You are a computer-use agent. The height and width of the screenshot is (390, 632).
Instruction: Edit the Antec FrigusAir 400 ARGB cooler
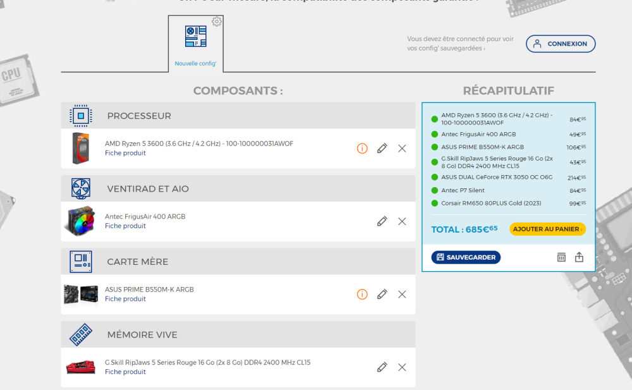[382, 221]
